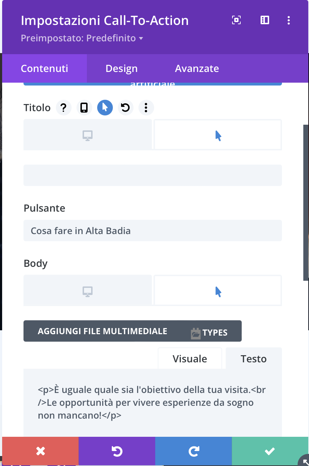This screenshot has height=466, width=309.
Task: Select the Body desktop state tab
Action: tap(88, 291)
